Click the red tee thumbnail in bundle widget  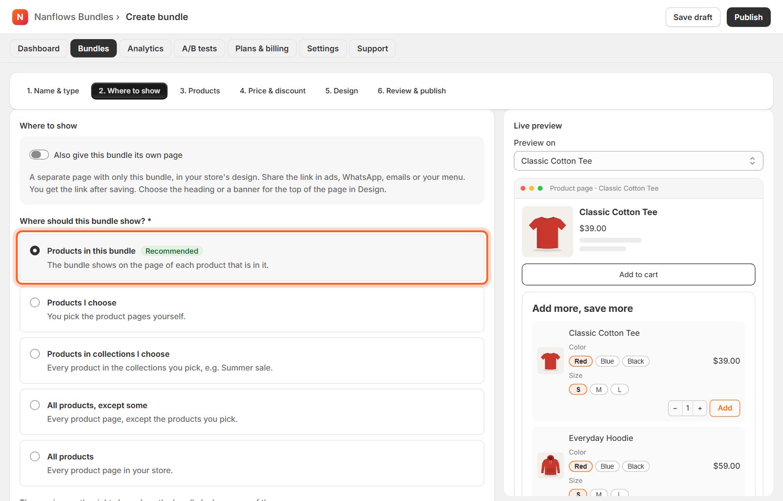(x=551, y=361)
